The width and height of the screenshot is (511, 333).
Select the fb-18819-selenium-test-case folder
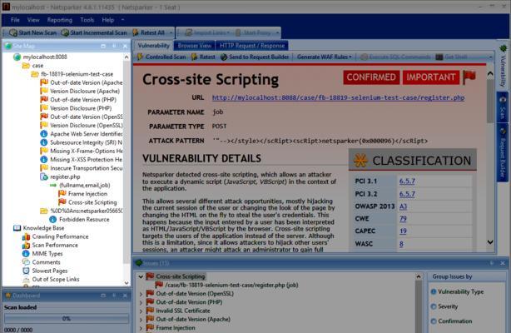(x=72, y=74)
